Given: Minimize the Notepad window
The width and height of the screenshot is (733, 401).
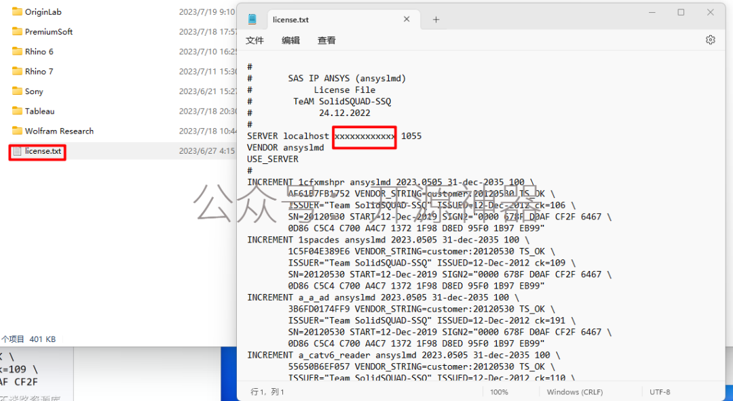Looking at the screenshot, I should (652, 13).
